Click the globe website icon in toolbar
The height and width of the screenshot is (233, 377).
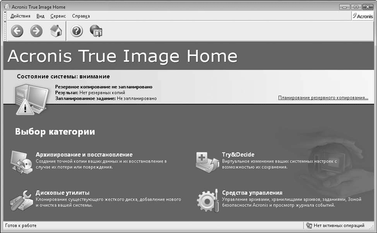click(96, 31)
